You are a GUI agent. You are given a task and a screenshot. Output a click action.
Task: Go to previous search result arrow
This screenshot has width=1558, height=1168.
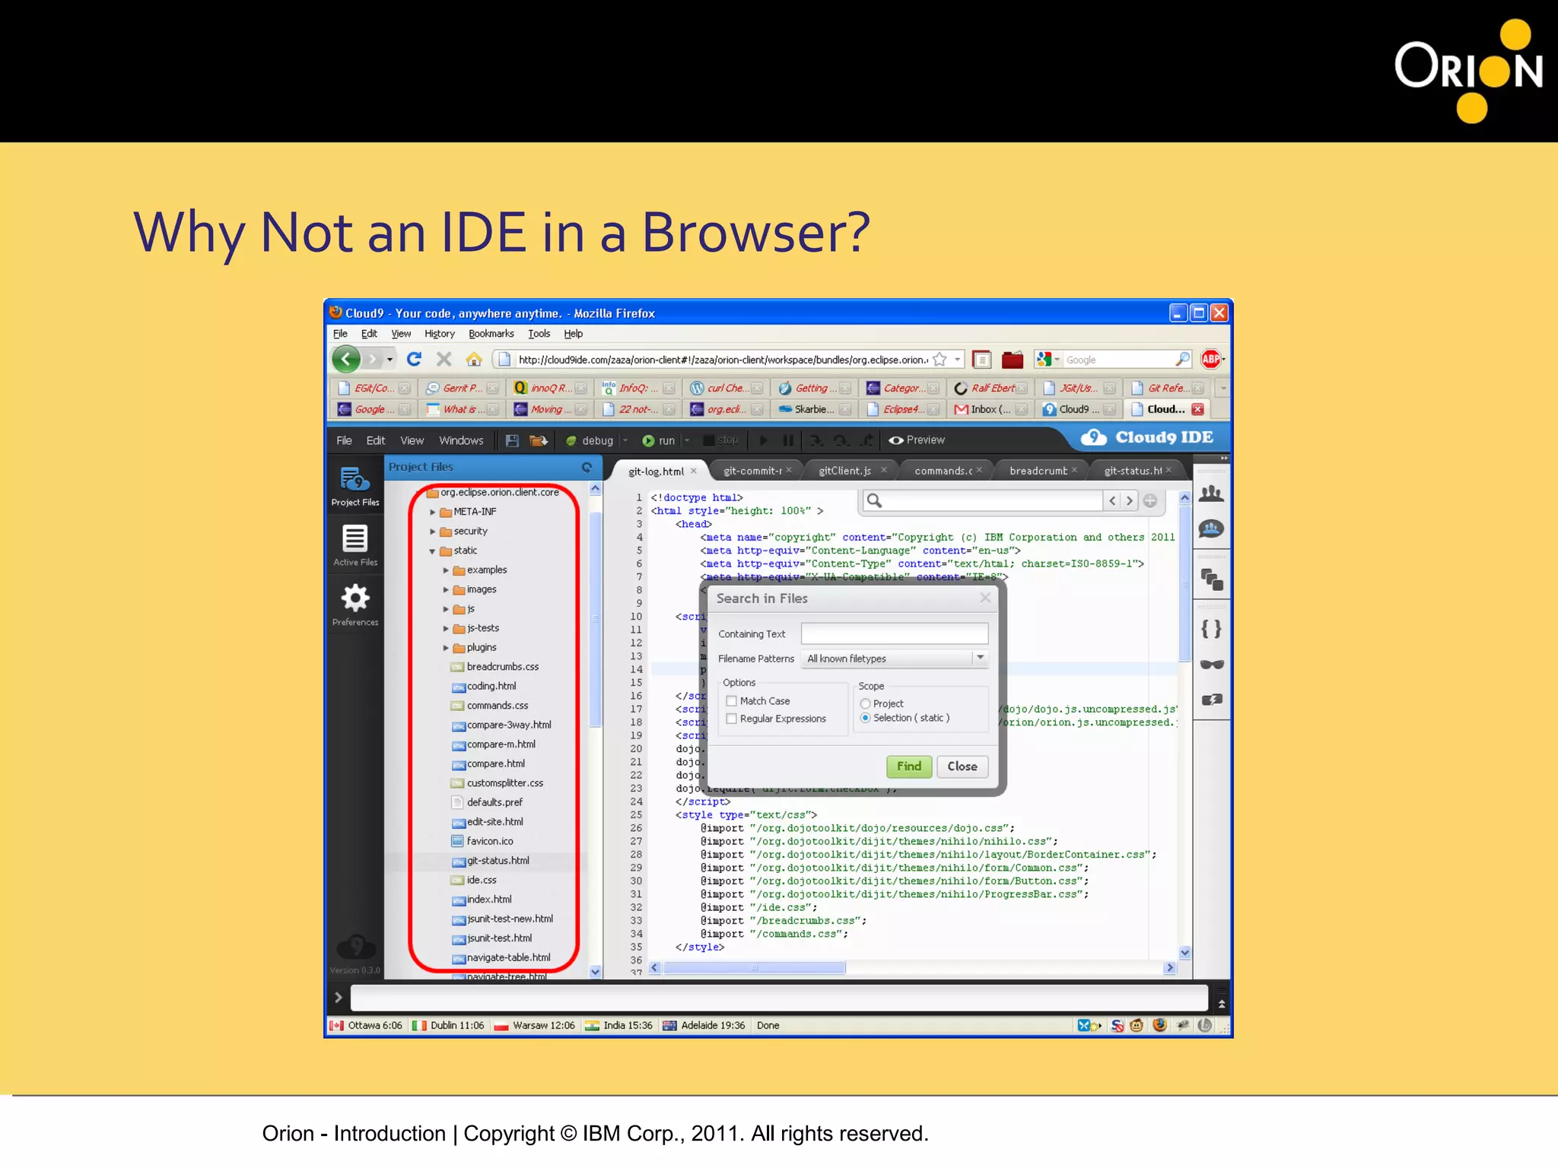(1113, 500)
